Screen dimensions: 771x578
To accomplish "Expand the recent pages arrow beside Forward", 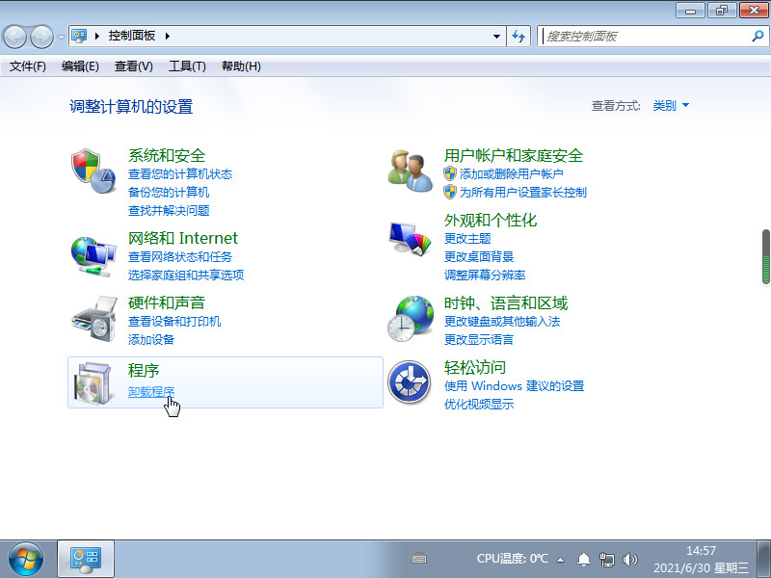I will [x=62, y=37].
